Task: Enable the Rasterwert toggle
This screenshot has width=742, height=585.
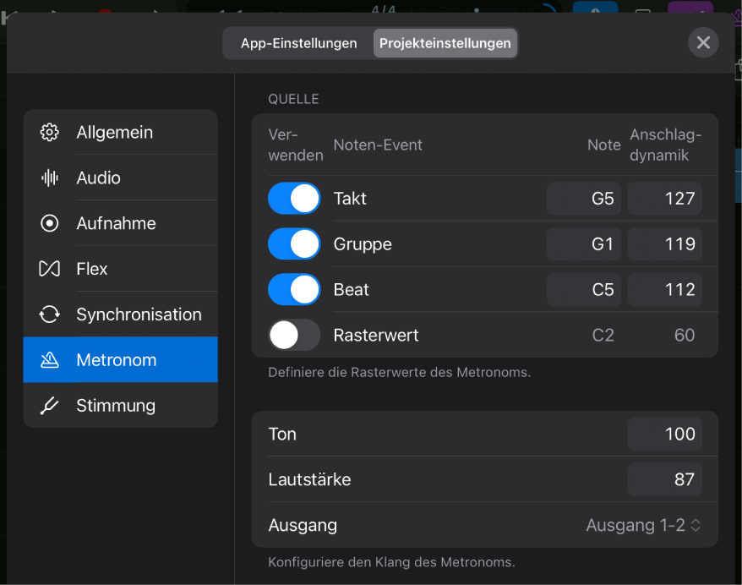Action: pyautogui.click(x=293, y=335)
